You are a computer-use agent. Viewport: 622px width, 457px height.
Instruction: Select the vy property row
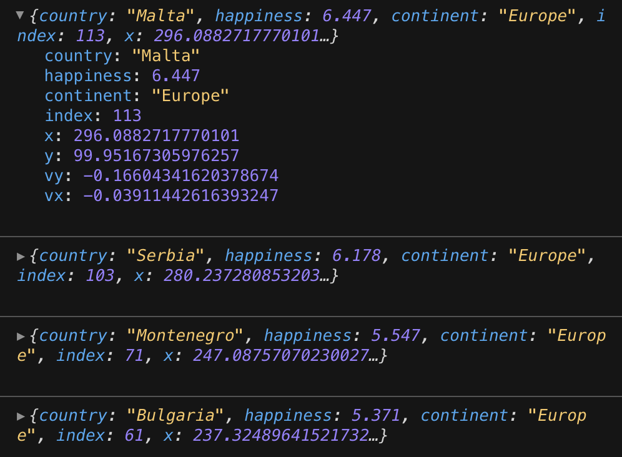tap(162, 175)
